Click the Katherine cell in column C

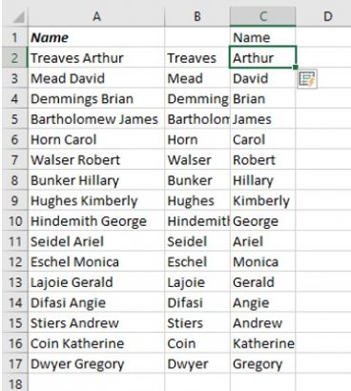tap(263, 343)
